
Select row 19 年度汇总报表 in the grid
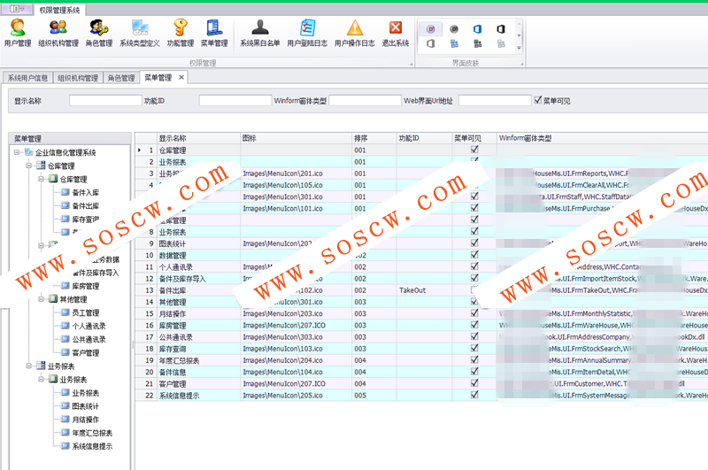[422, 360]
